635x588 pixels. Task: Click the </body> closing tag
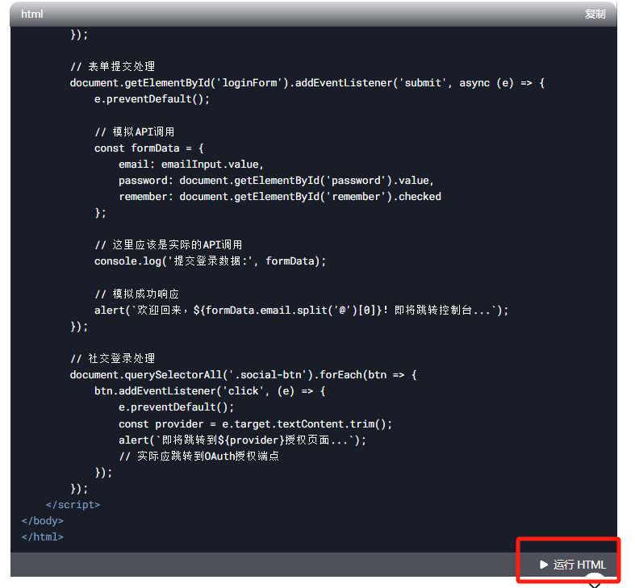point(43,521)
